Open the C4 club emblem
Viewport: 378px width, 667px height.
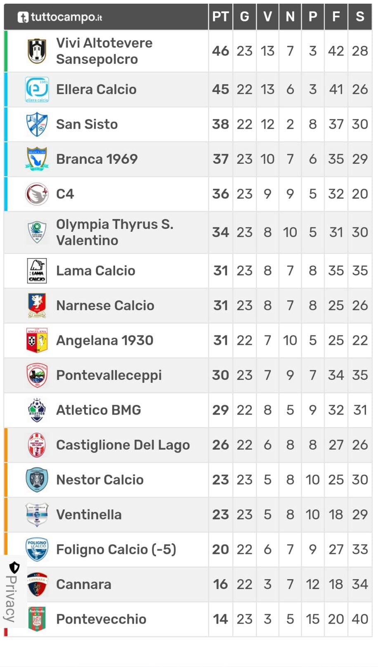(37, 194)
